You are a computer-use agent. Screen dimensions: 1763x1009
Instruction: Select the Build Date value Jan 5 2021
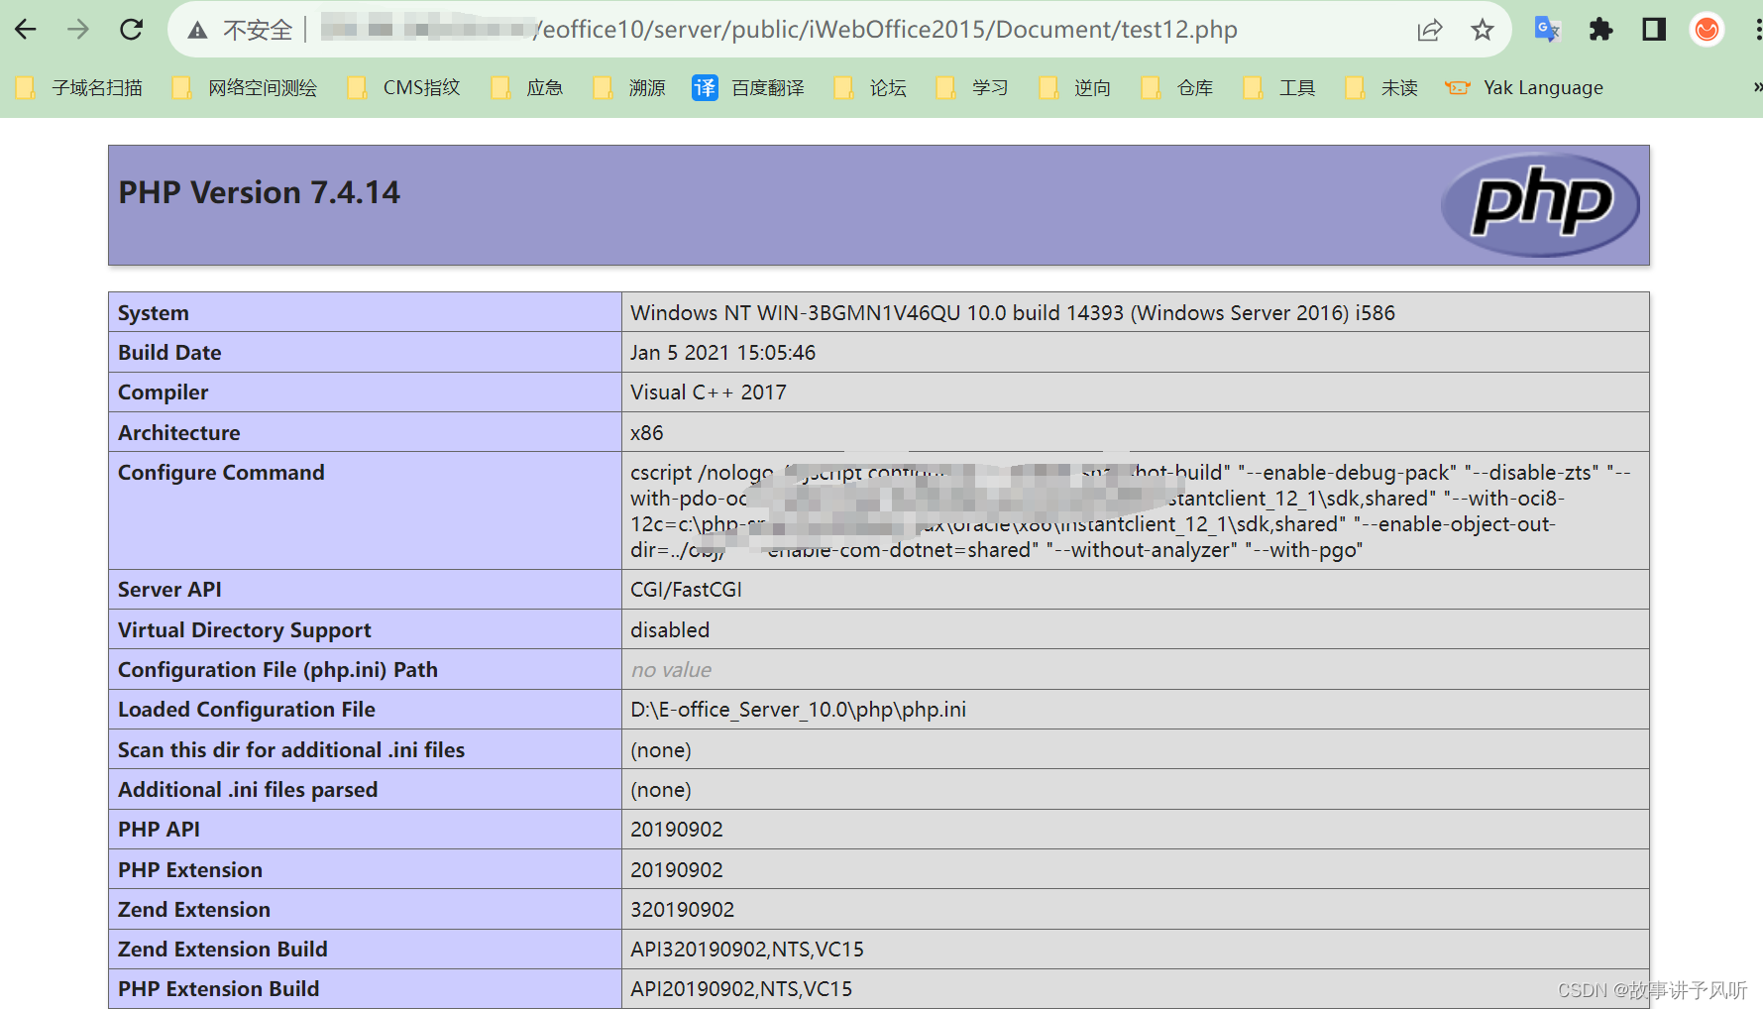[x=723, y=353]
